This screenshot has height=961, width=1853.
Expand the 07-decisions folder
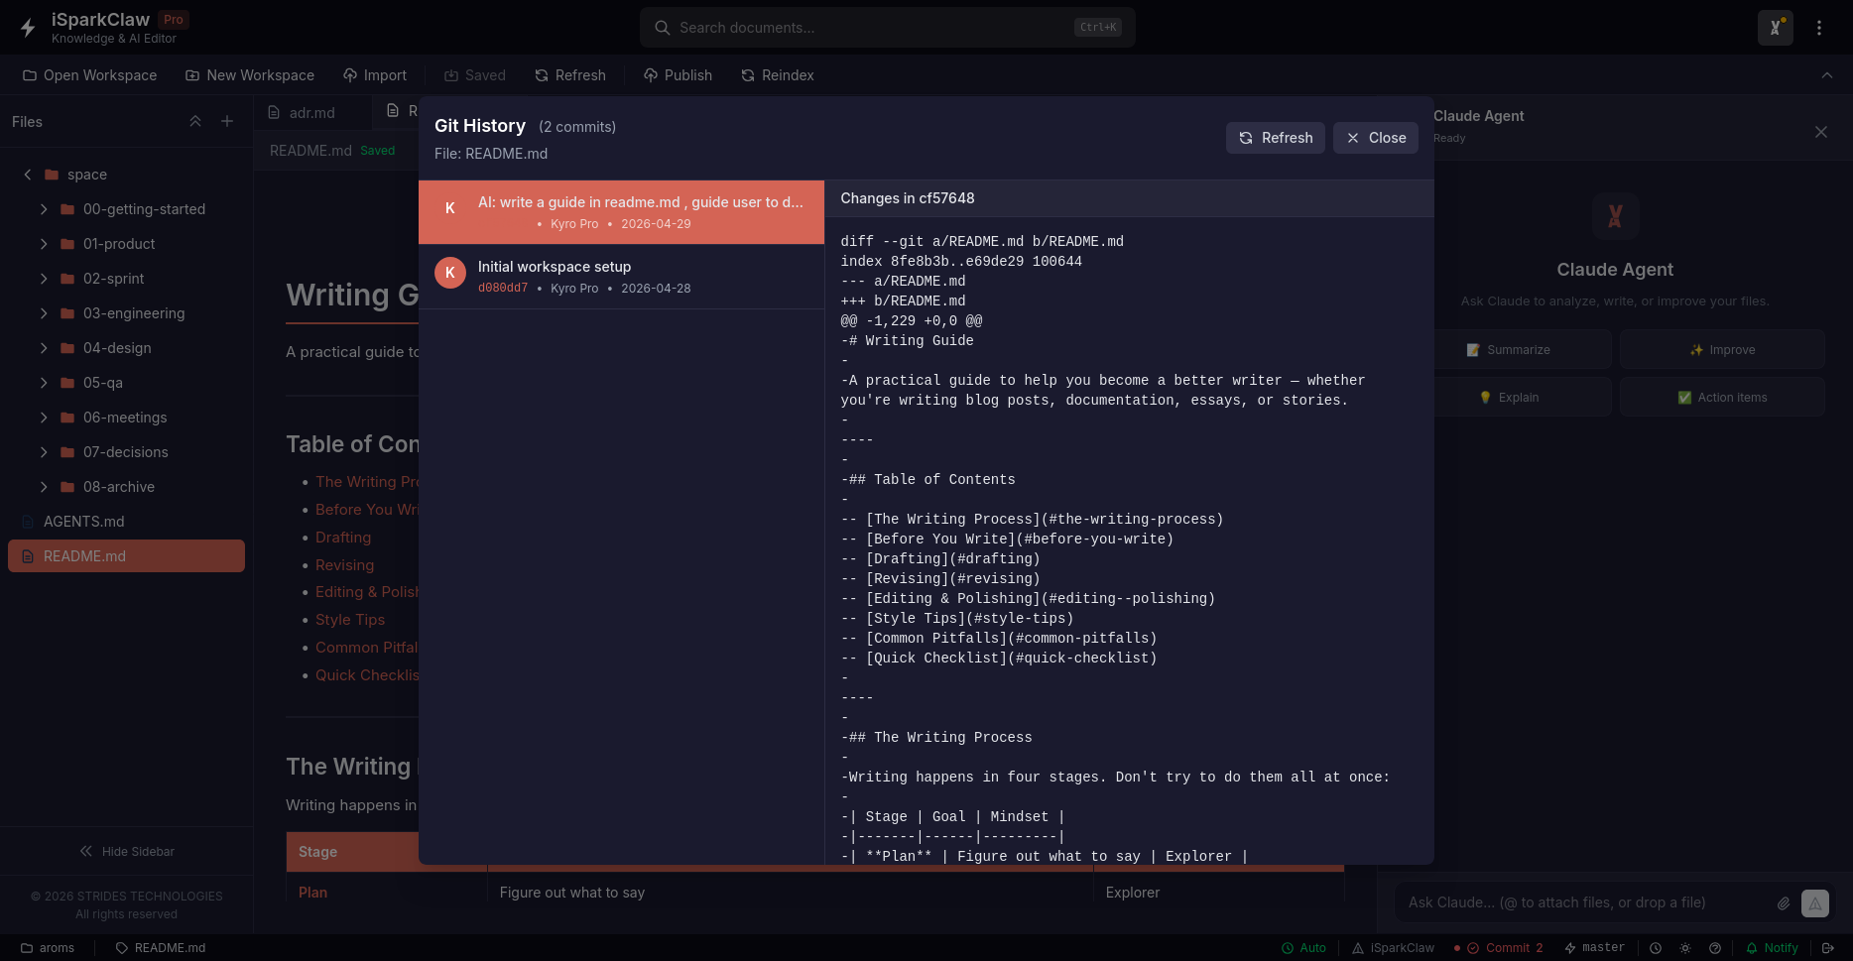click(x=44, y=452)
